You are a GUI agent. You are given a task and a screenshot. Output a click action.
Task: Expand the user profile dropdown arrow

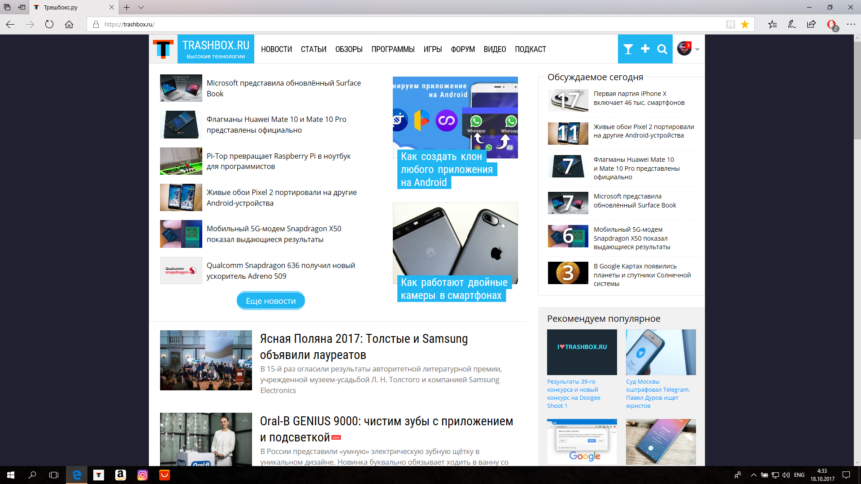(x=697, y=49)
